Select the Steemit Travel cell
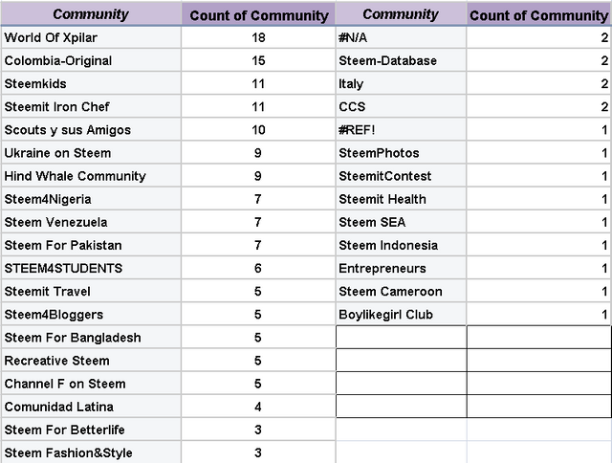 (x=91, y=291)
